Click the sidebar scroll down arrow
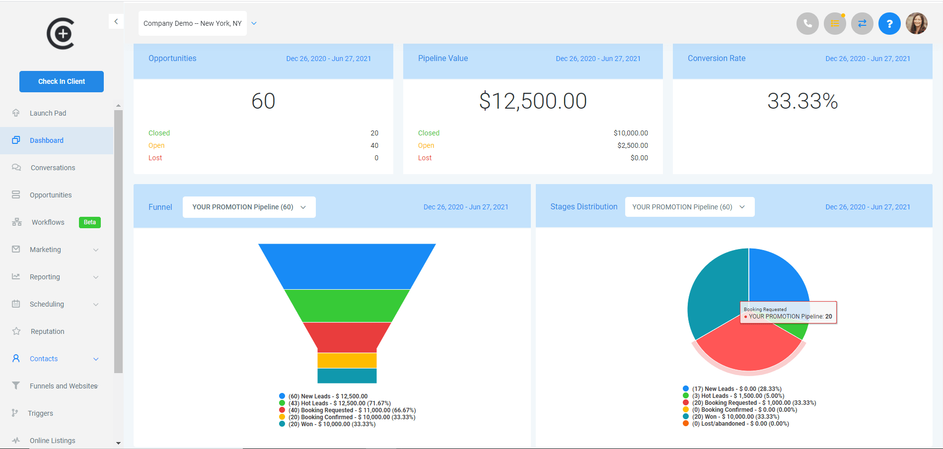The image size is (943, 449). click(118, 443)
